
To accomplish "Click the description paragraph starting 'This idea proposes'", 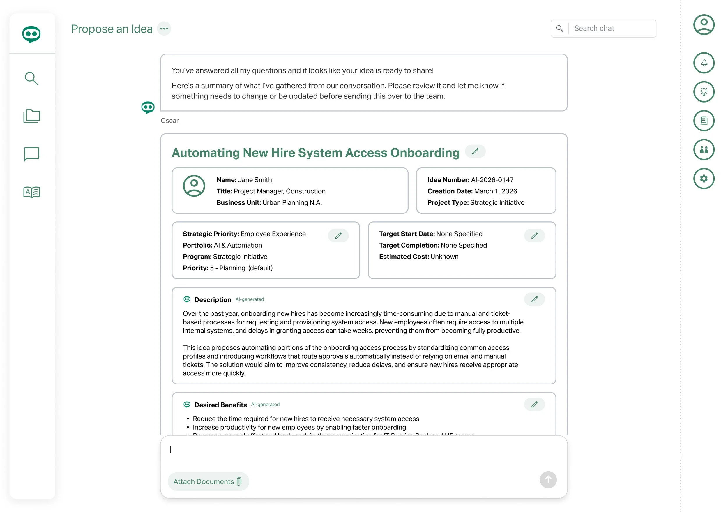I will click(x=350, y=361).
